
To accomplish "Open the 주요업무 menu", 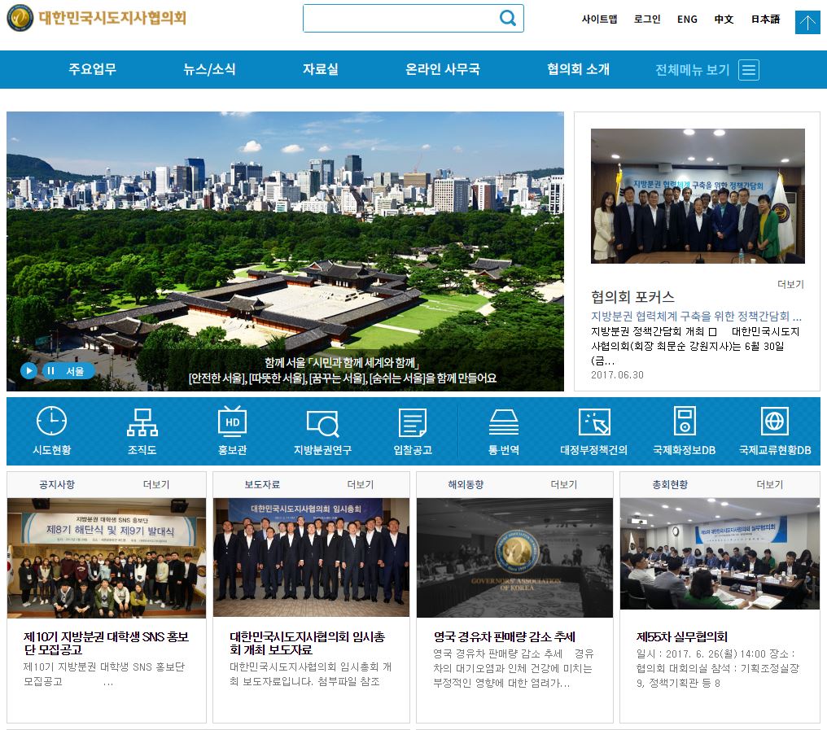I will (x=92, y=70).
